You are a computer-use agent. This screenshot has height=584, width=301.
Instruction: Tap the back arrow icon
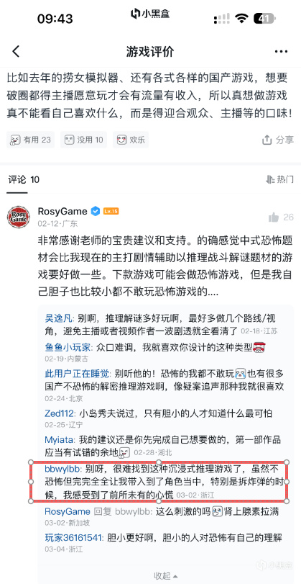tap(16, 51)
